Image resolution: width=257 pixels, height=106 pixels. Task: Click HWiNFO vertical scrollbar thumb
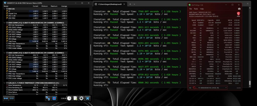[x=90, y=50]
